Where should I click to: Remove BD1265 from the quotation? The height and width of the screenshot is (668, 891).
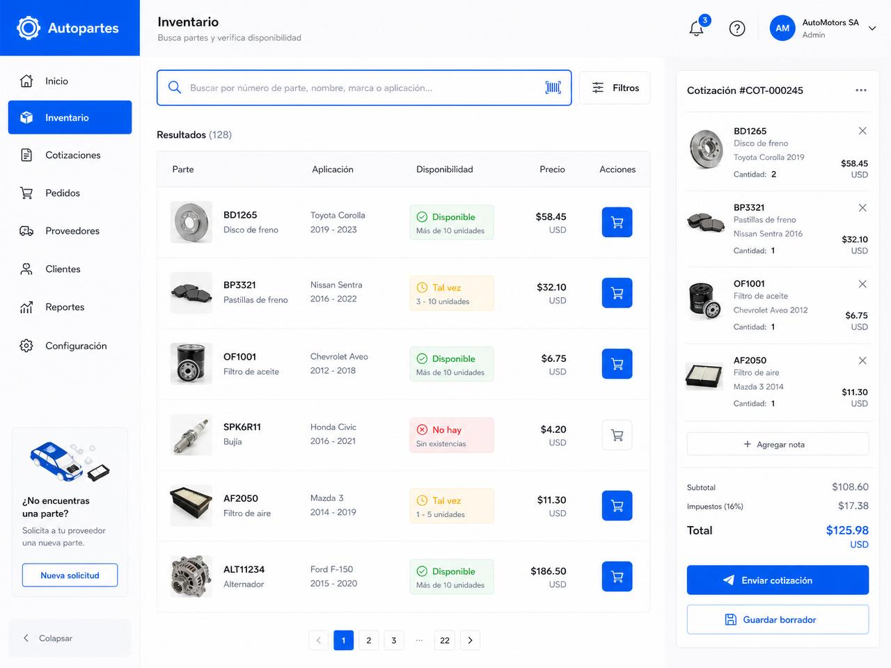(862, 131)
